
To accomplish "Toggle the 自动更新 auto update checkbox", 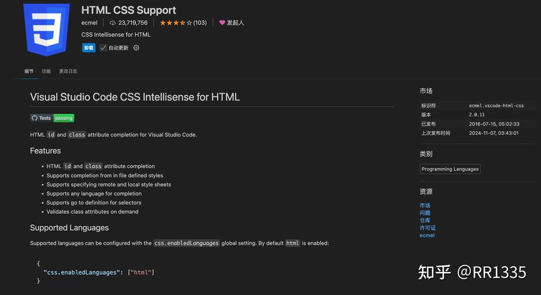I will tap(103, 48).
